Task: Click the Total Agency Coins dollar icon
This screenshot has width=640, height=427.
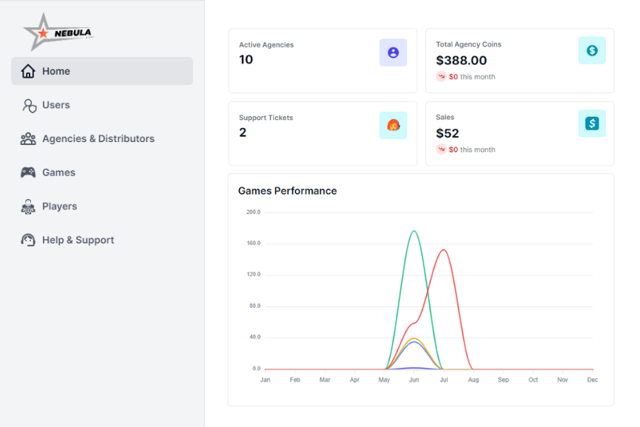Action: coord(592,50)
